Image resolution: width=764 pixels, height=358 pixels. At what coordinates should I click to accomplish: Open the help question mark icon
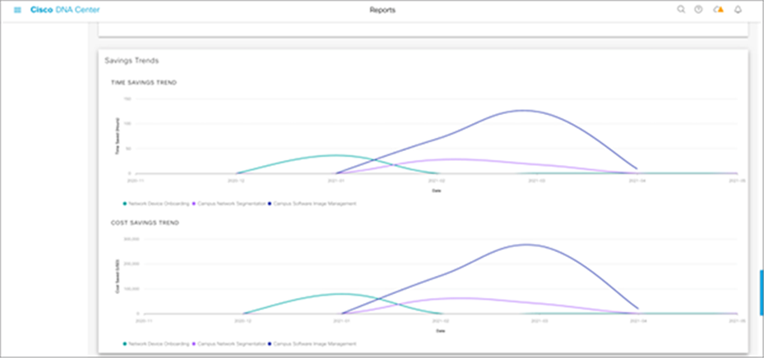tap(698, 10)
